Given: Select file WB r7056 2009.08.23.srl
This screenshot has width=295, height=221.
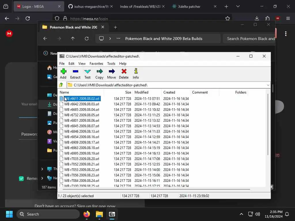Looking at the screenshot, I should (x=82, y=175).
